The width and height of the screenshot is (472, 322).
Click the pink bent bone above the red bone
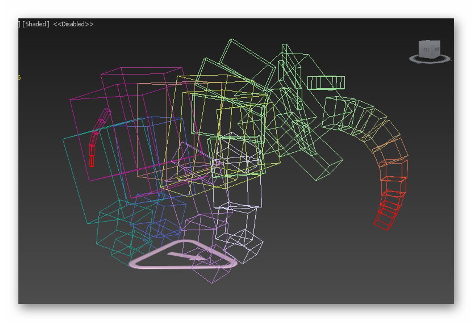pos(100,125)
